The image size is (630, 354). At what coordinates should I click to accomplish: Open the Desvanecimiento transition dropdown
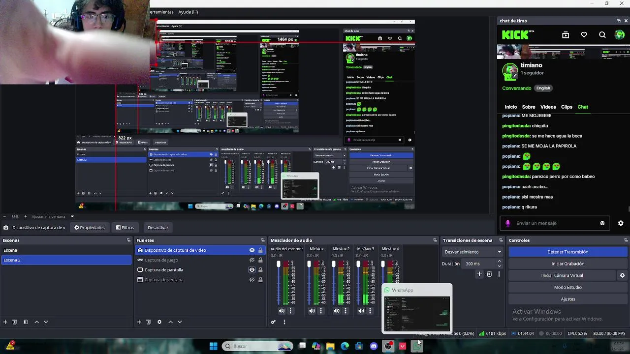tap(472, 252)
